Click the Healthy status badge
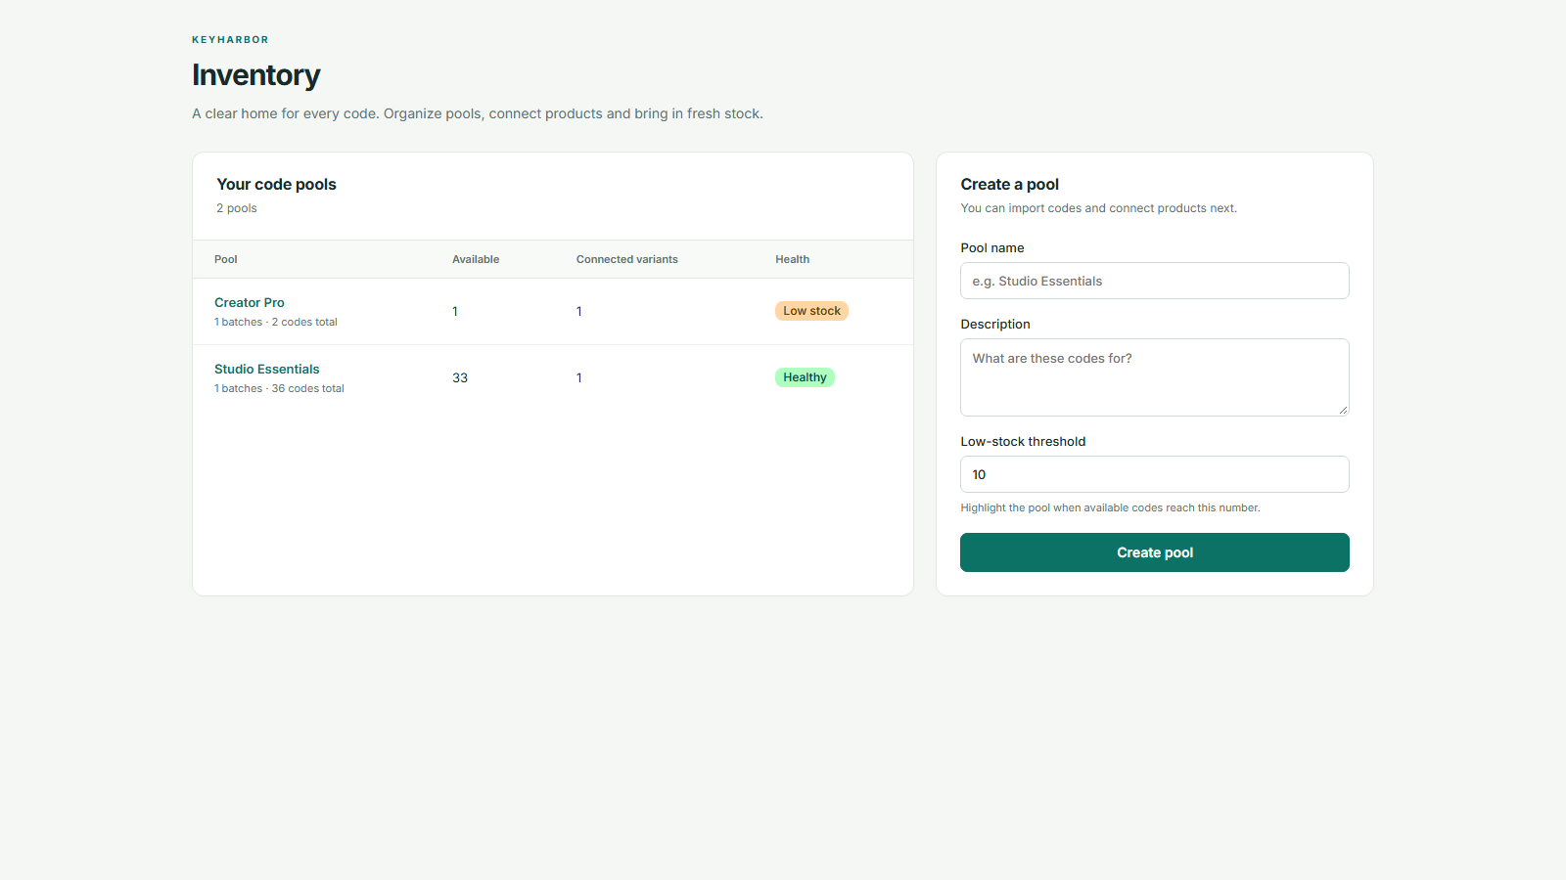Screen dimensions: 1566x880 pyautogui.click(x=805, y=377)
